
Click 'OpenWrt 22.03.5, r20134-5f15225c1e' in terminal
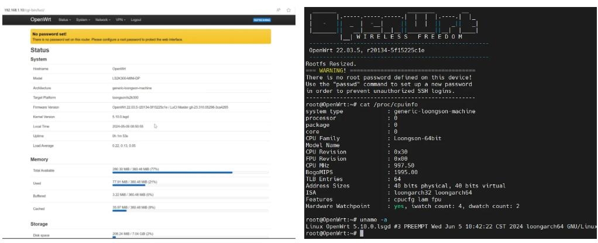tap(367, 50)
